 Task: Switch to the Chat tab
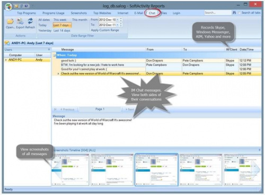(152, 13)
